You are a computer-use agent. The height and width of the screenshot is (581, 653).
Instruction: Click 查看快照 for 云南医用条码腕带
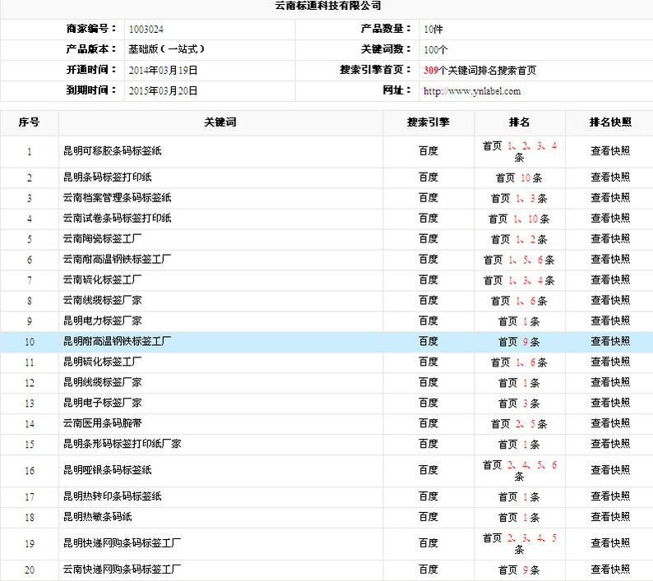(x=610, y=423)
